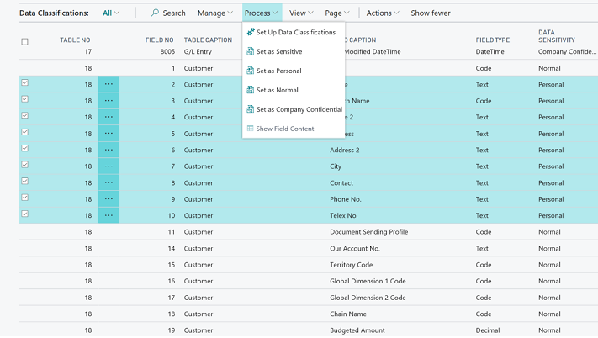This screenshot has height=338, width=598.
Task: Select the Chain Name cell
Action: click(348, 314)
